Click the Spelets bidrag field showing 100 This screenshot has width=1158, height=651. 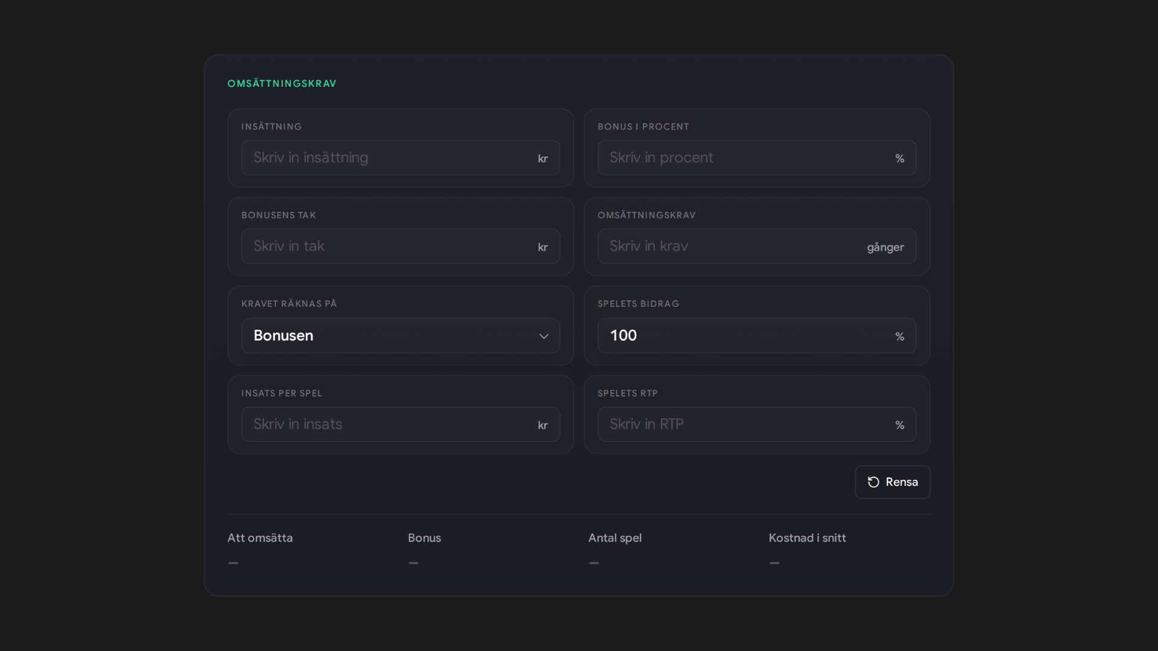[x=756, y=336]
